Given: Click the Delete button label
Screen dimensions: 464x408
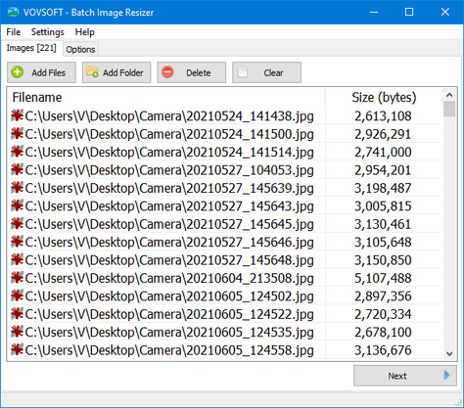Looking at the screenshot, I should coord(199,72).
